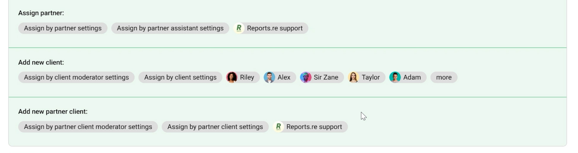Click Riley's avatar photo
This screenshot has height=153, width=578.
coord(232,77)
